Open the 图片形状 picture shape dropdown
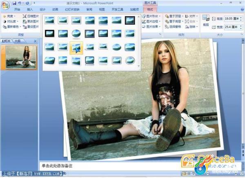Viewport: 245px width, 178px height. click(151, 16)
